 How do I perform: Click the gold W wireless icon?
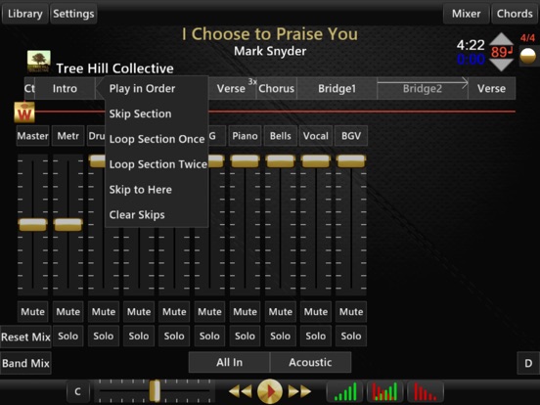pos(24,112)
